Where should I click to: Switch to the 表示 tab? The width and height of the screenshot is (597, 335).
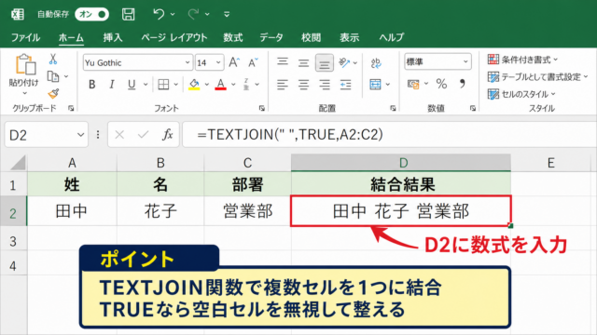click(350, 37)
